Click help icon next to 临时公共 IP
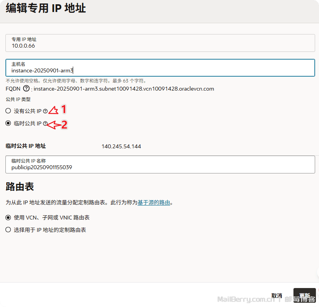 [45, 123]
